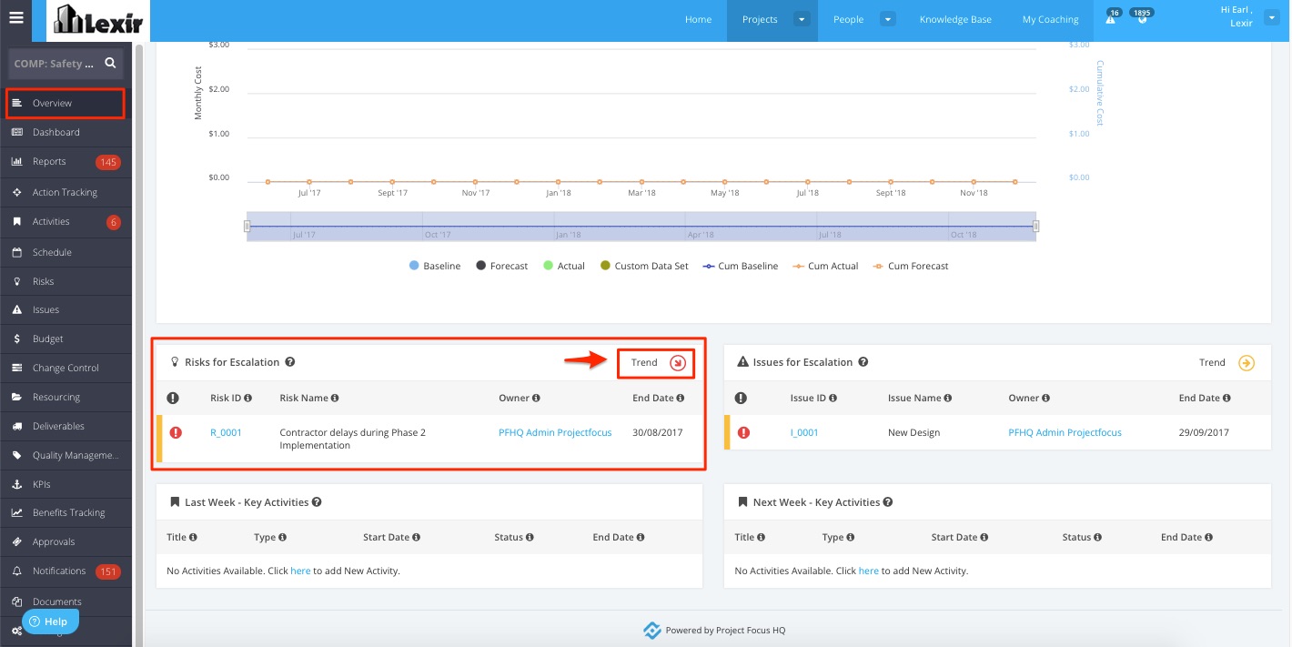Click the search magnifier icon
Screen dimensions: 1292x647
point(110,64)
